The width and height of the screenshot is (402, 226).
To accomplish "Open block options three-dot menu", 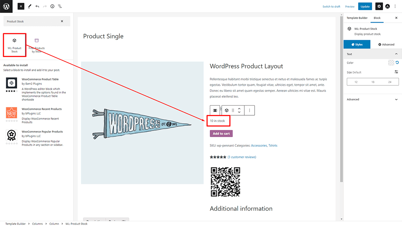I will tap(249, 110).
